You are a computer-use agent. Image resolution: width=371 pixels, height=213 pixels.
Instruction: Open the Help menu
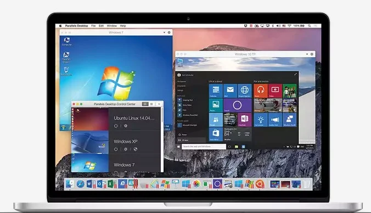click(123, 26)
